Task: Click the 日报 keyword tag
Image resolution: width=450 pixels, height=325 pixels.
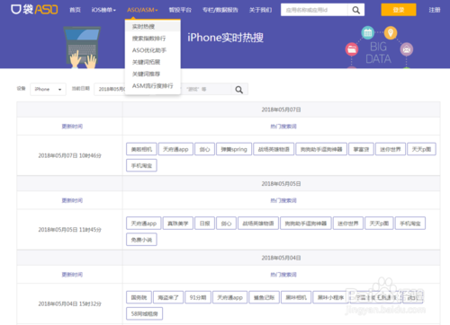Action: coord(204,224)
